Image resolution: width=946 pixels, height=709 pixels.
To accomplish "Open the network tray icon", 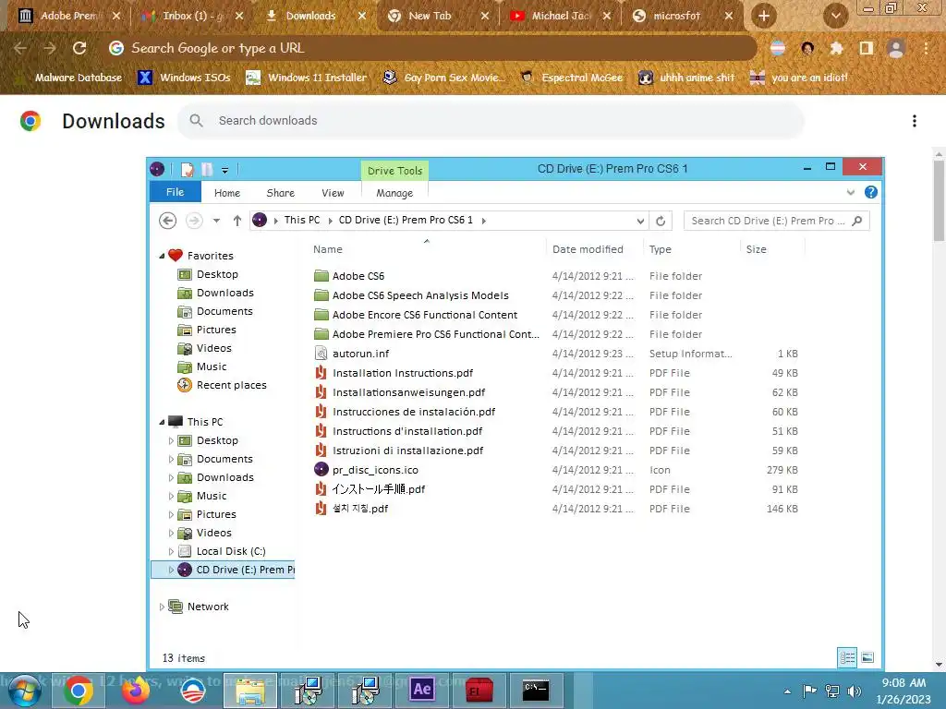I will [x=832, y=691].
